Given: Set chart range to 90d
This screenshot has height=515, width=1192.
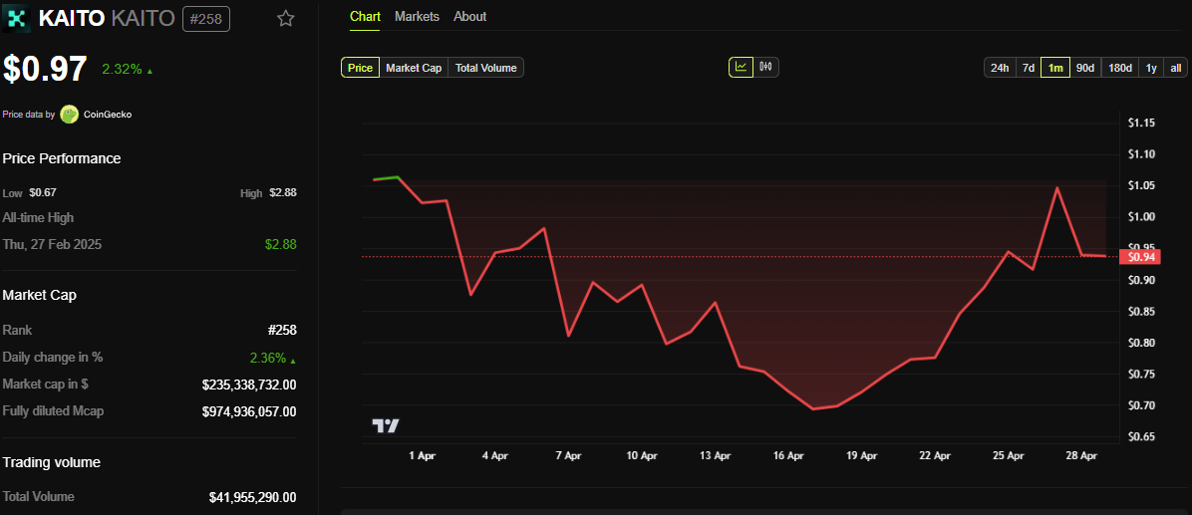Looking at the screenshot, I should click(x=1084, y=68).
